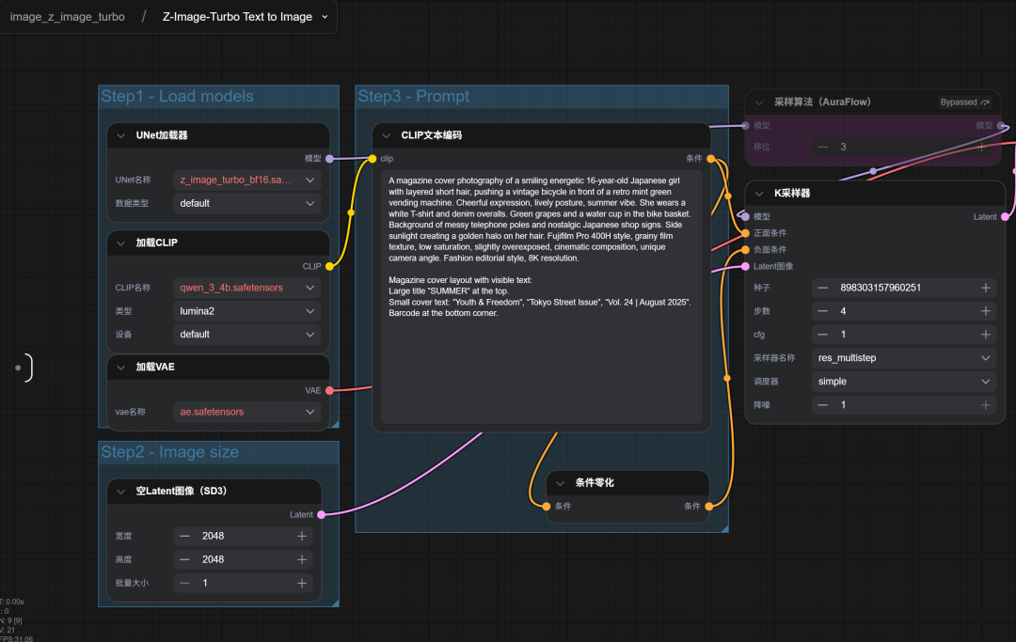The image size is (1016, 642).
Task: Collapse the K采样器 node
Action: [759, 194]
